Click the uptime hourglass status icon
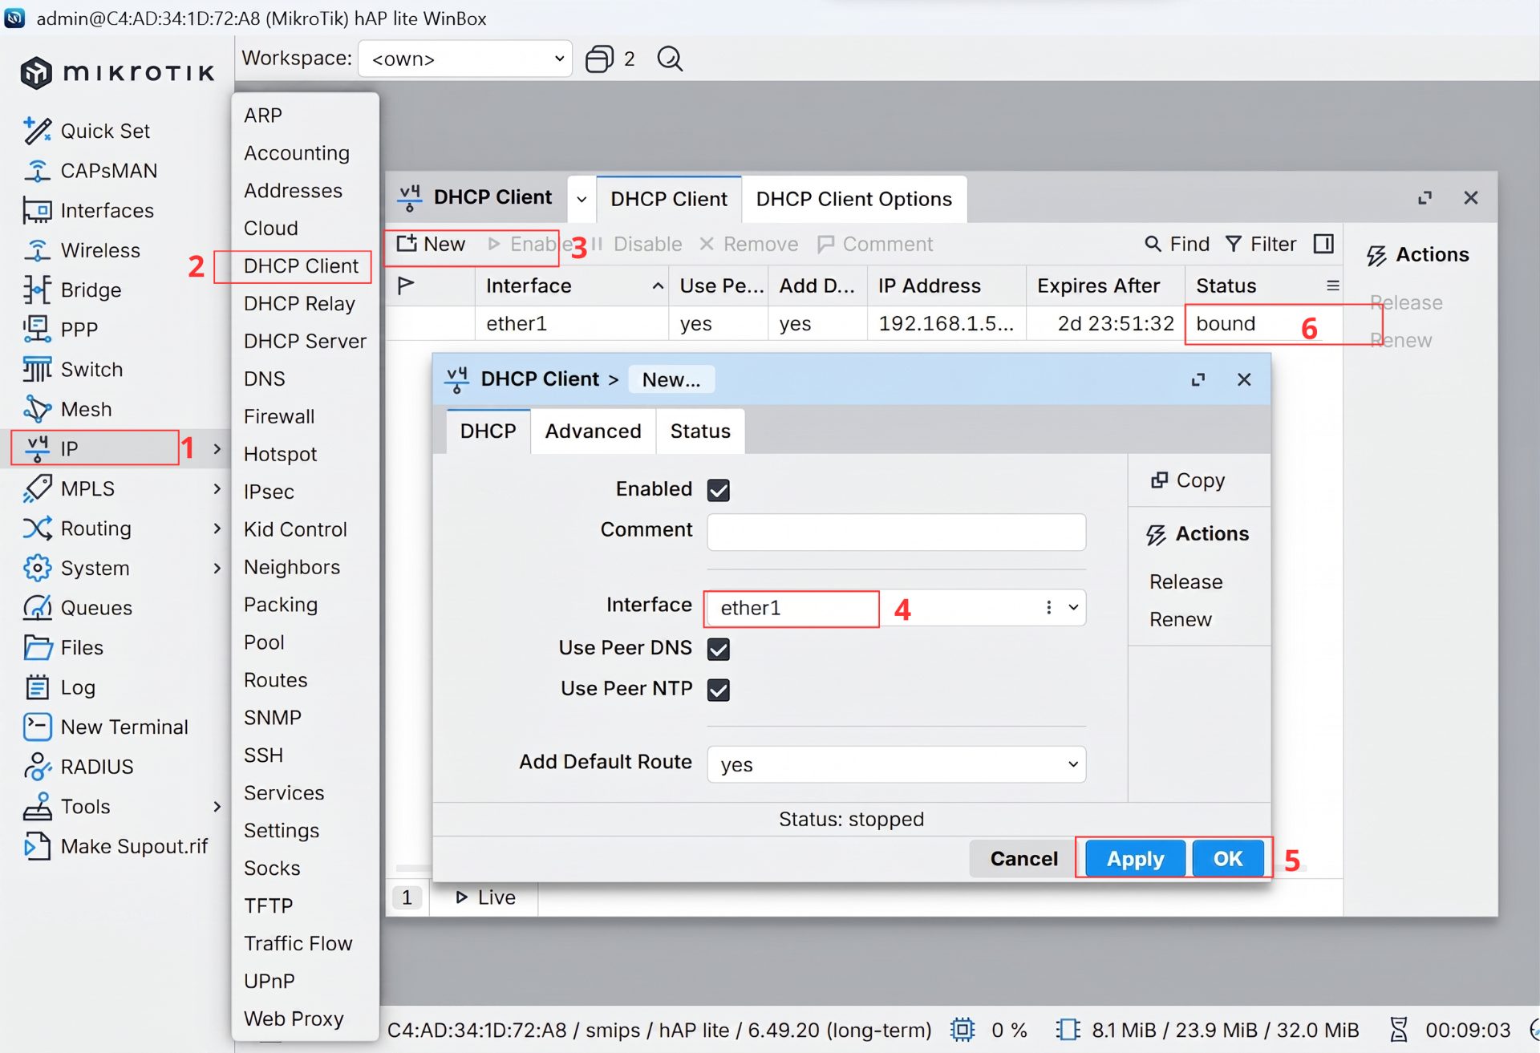This screenshot has height=1053, width=1540. [x=1399, y=1030]
